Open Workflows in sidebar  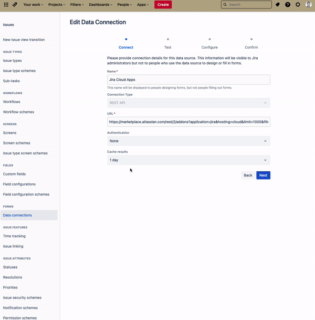[12, 102]
